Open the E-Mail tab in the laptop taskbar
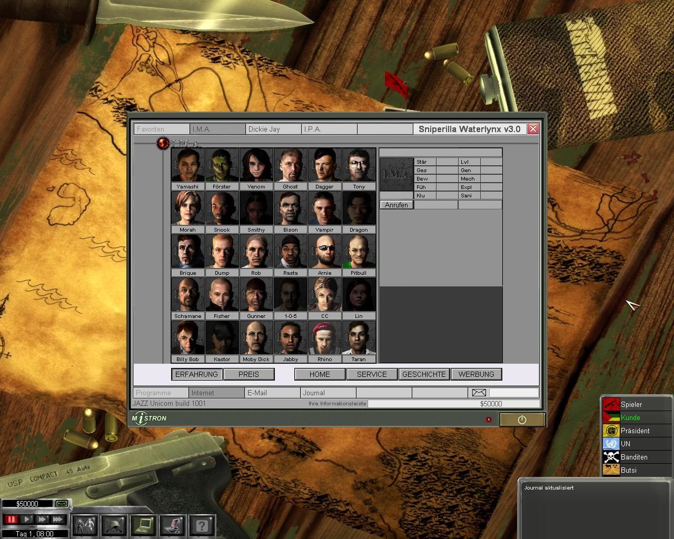 click(x=272, y=393)
